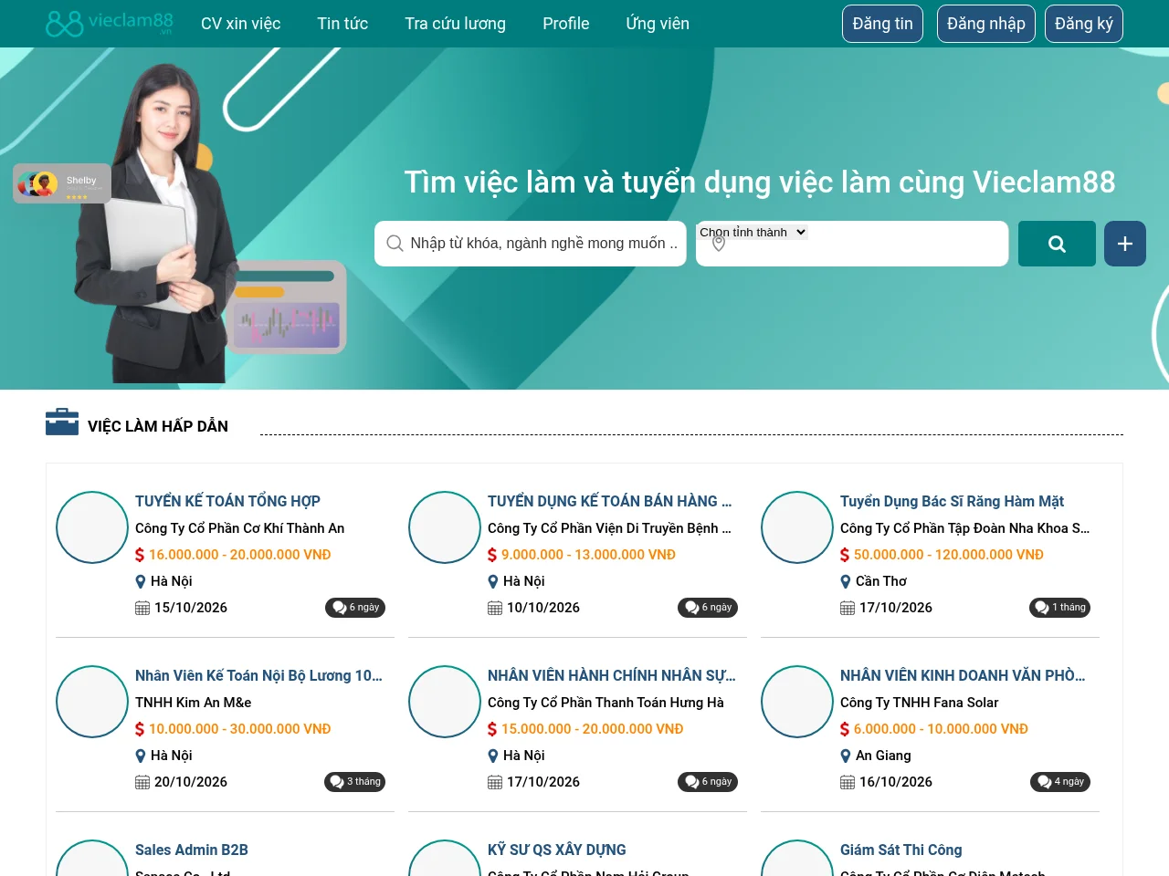Open the Tin tức menu
The width and height of the screenshot is (1169, 876).
click(x=342, y=24)
